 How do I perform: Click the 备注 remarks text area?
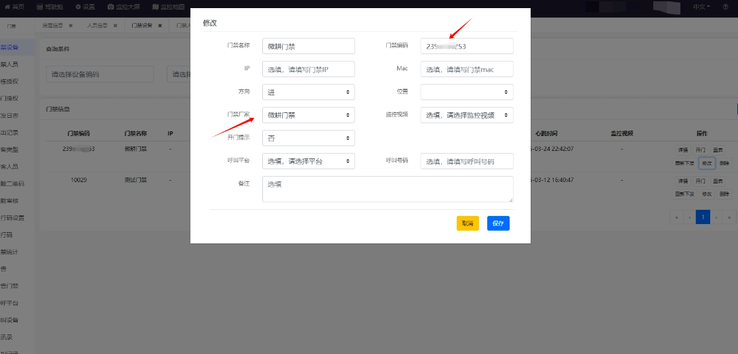click(388, 189)
